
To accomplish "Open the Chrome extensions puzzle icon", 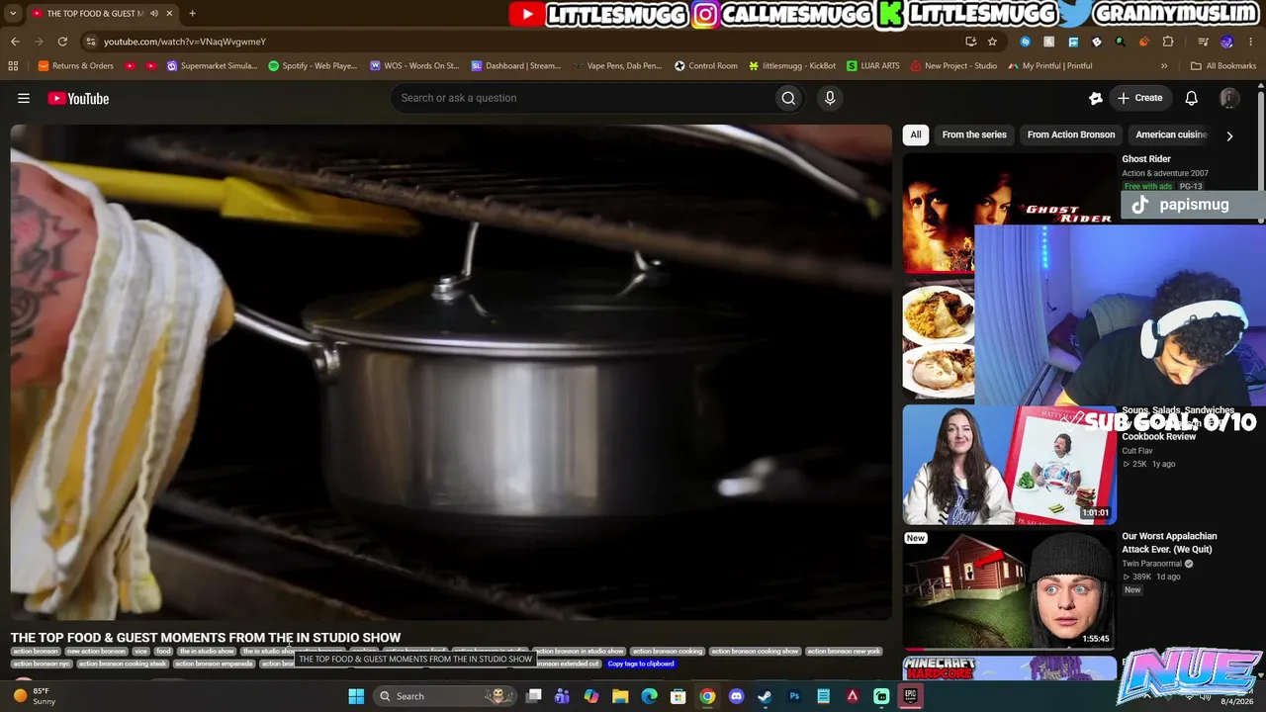I will point(1168,42).
